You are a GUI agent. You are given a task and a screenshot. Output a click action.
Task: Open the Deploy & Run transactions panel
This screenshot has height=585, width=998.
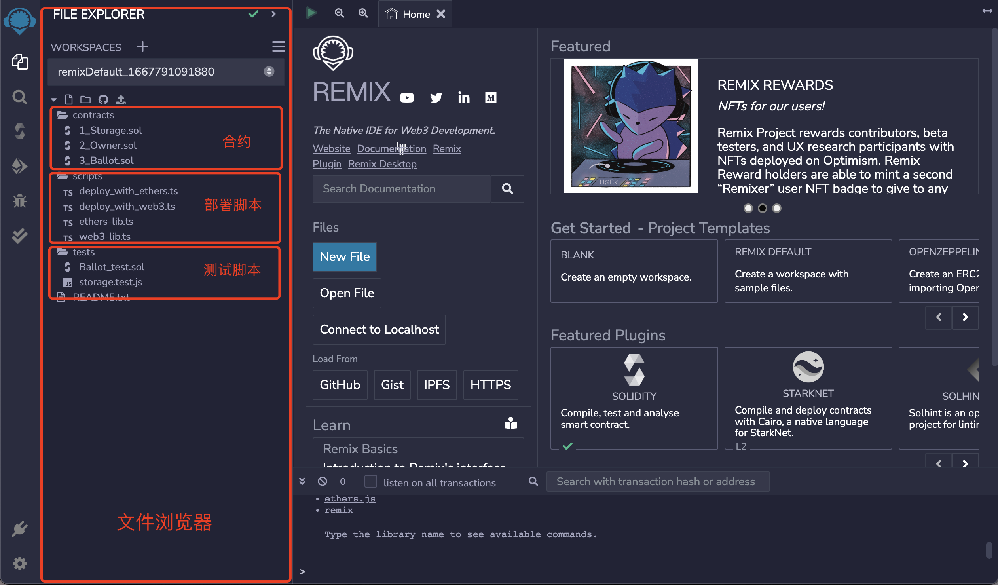20,166
